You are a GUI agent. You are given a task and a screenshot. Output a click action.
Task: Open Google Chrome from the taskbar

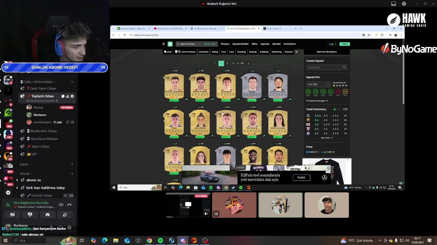[x=149, y=241]
